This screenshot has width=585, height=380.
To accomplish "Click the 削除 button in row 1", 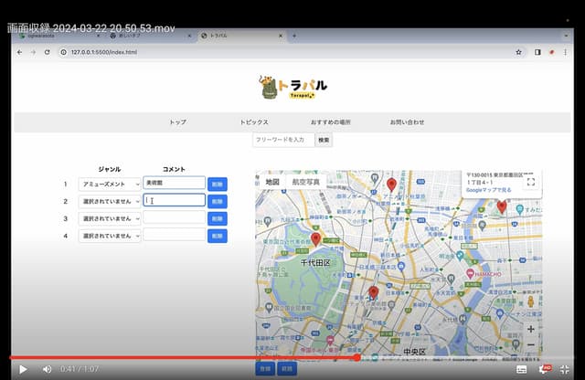I will (x=217, y=184).
